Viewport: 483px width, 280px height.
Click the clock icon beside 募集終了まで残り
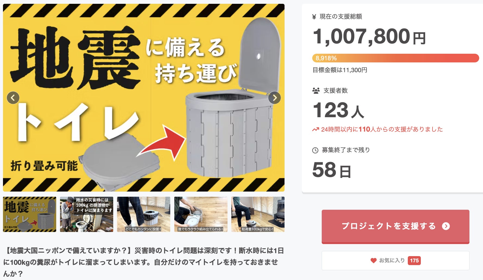[x=315, y=150]
